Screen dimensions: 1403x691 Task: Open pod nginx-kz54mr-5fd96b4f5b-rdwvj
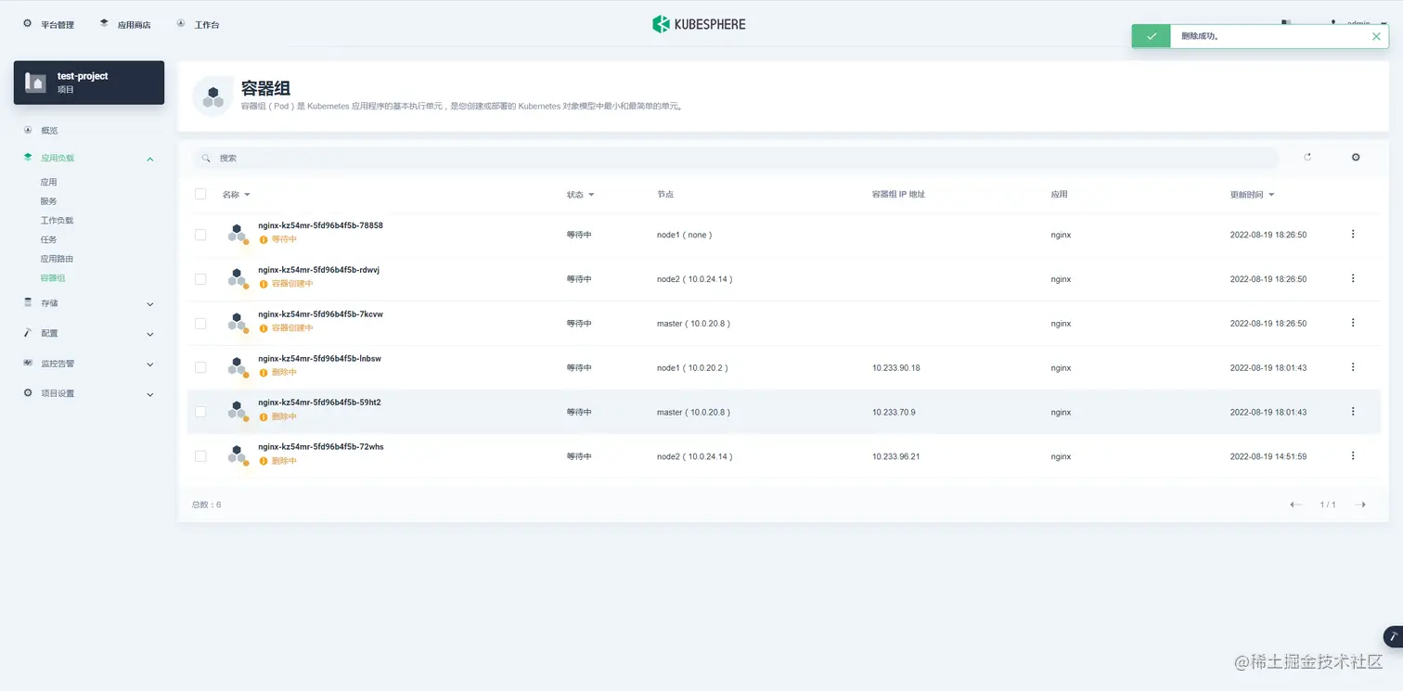(318, 270)
